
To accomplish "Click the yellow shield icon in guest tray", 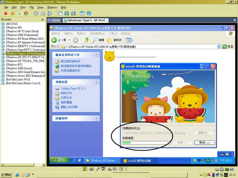I will tap(195, 160).
